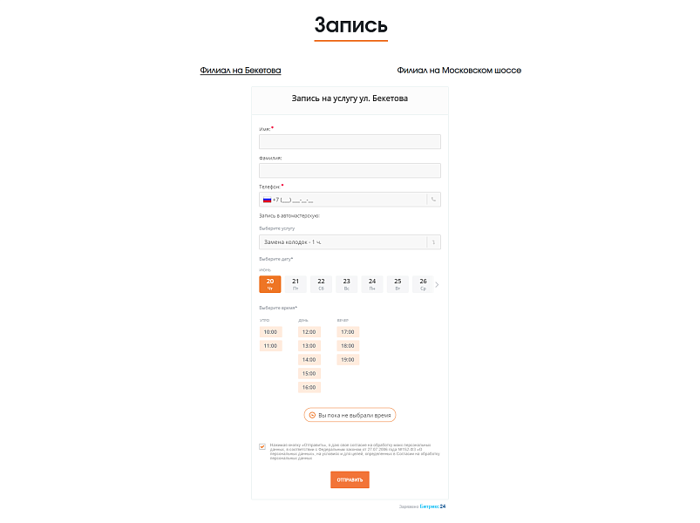
Task: Click the 'Имя' name input field
Action: (350, 142)
